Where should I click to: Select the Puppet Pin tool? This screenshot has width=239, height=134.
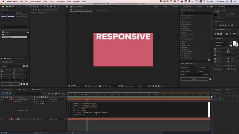(x=59, y=7)
